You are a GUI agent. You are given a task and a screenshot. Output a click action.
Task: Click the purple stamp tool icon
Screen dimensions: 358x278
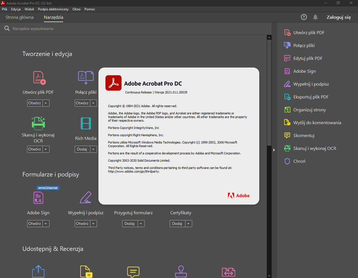181,272
